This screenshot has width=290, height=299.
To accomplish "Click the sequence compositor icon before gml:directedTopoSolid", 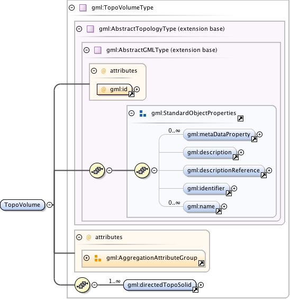I will point(82,285).
